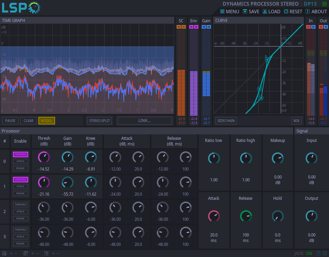Toggle the right blue Gain channel indicator
Viewport: 329px width, 257px height.
pos(209,27)
